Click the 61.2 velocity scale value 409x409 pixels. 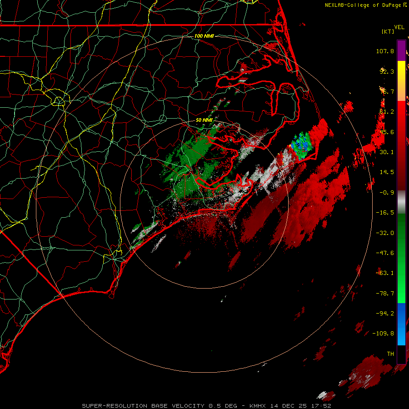(x=387, y=112)
